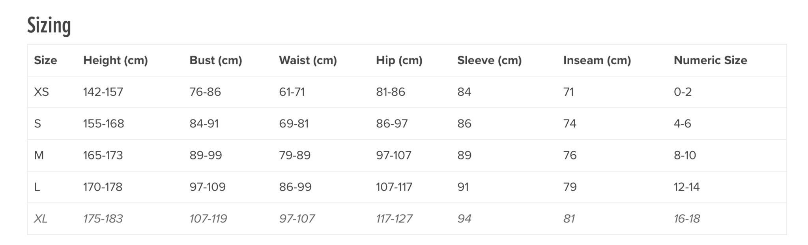Screen dimensions: 808x245
Task: Click numeric size 4-6 cell
Action: 683,124
